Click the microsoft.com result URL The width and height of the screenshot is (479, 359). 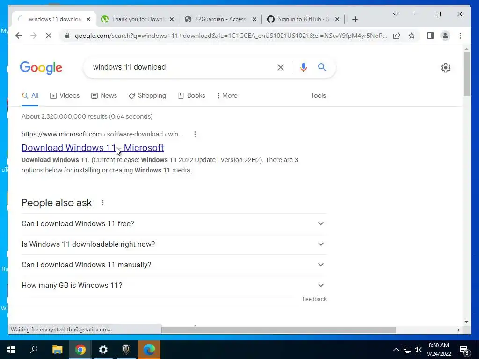102,134
